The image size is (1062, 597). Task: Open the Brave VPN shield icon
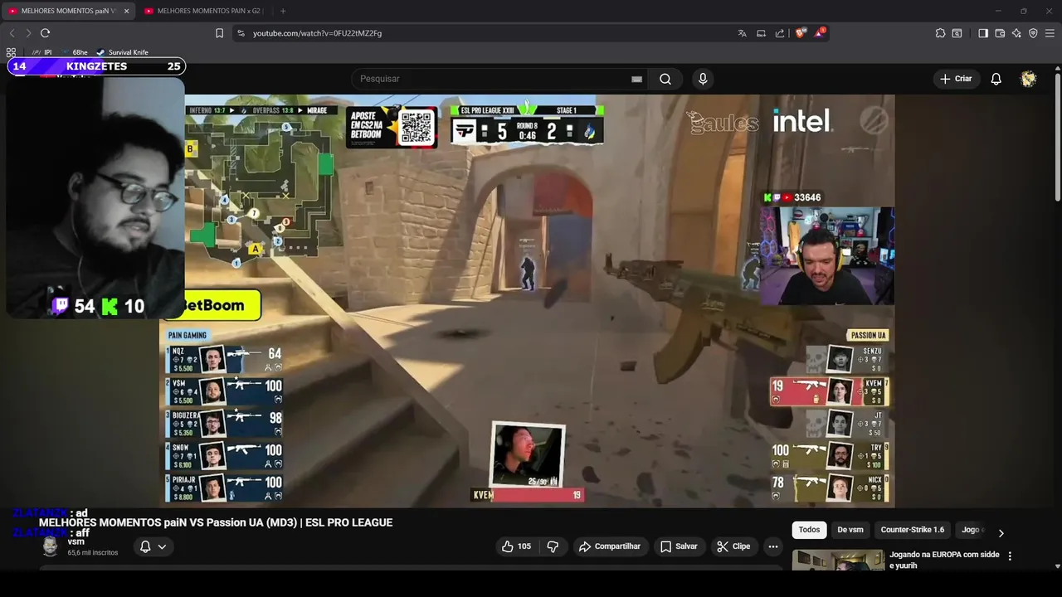coord(1033,33)
